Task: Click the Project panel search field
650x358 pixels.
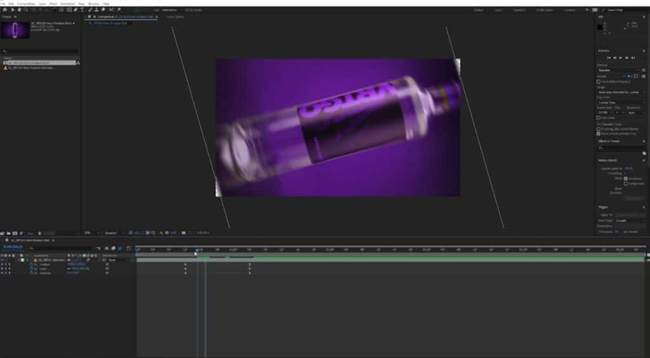Action: coord(39,51)
